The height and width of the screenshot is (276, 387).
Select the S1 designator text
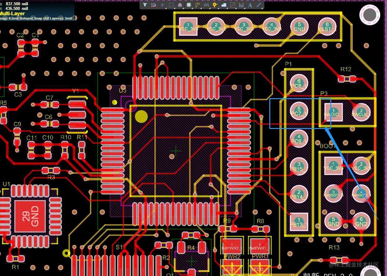pyautogui.click(x=119, y=247)
